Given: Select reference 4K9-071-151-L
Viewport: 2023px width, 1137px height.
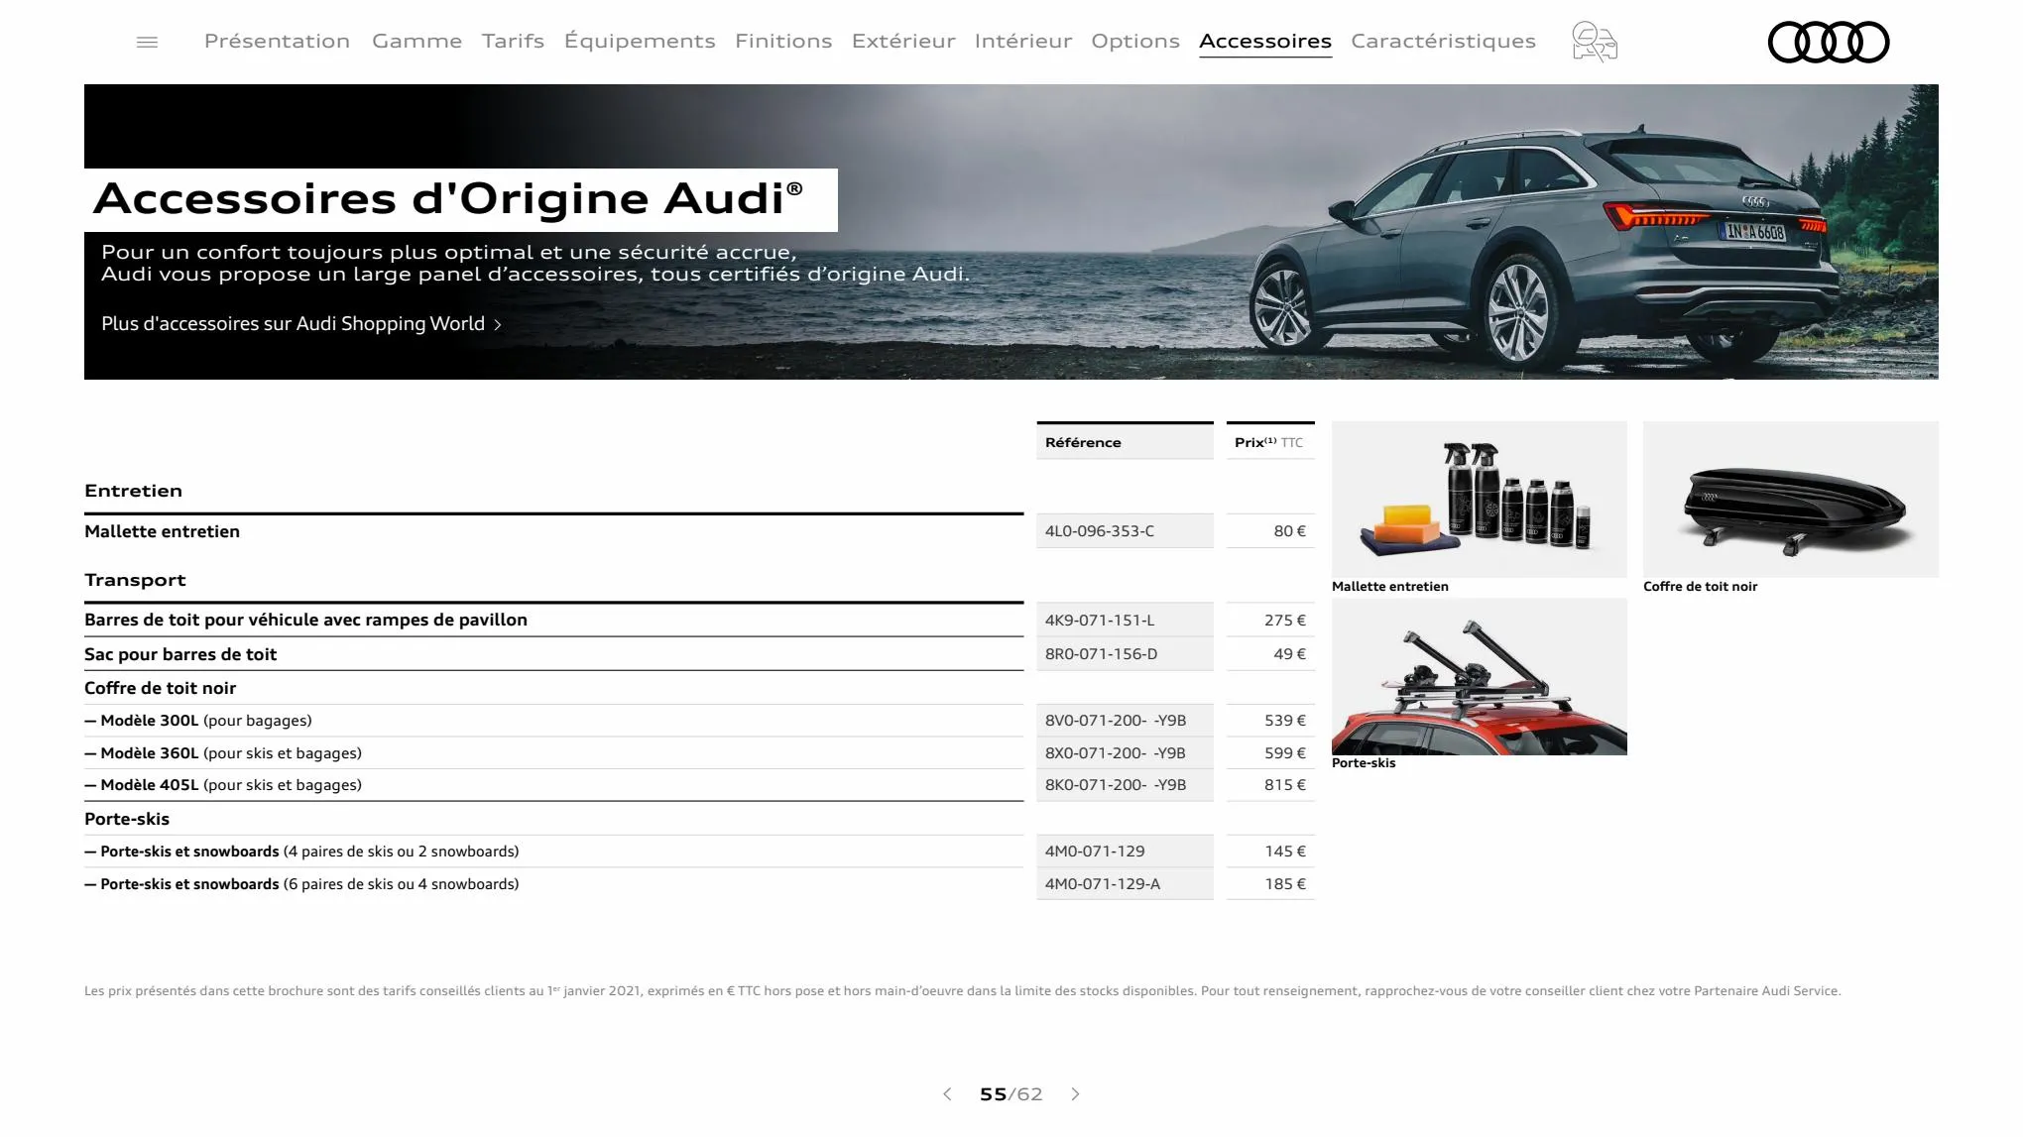Looking at the screenshot, I should (x=1100, y=621).
